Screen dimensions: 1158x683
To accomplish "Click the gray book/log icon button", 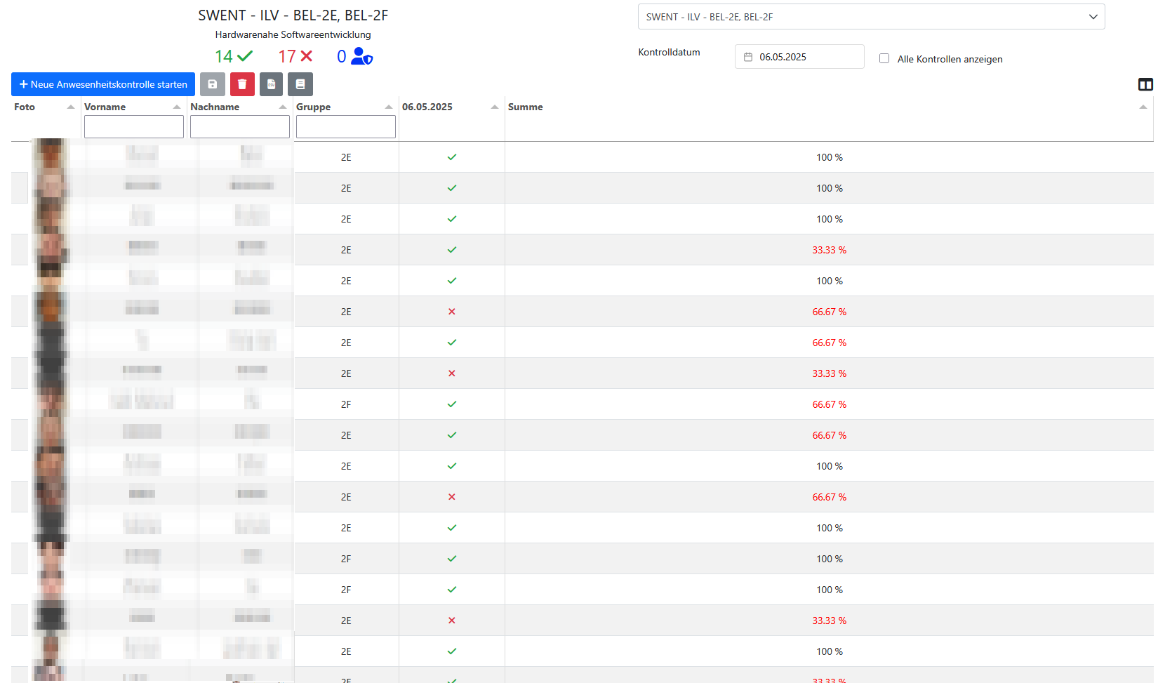I will [x=300, y=84].
